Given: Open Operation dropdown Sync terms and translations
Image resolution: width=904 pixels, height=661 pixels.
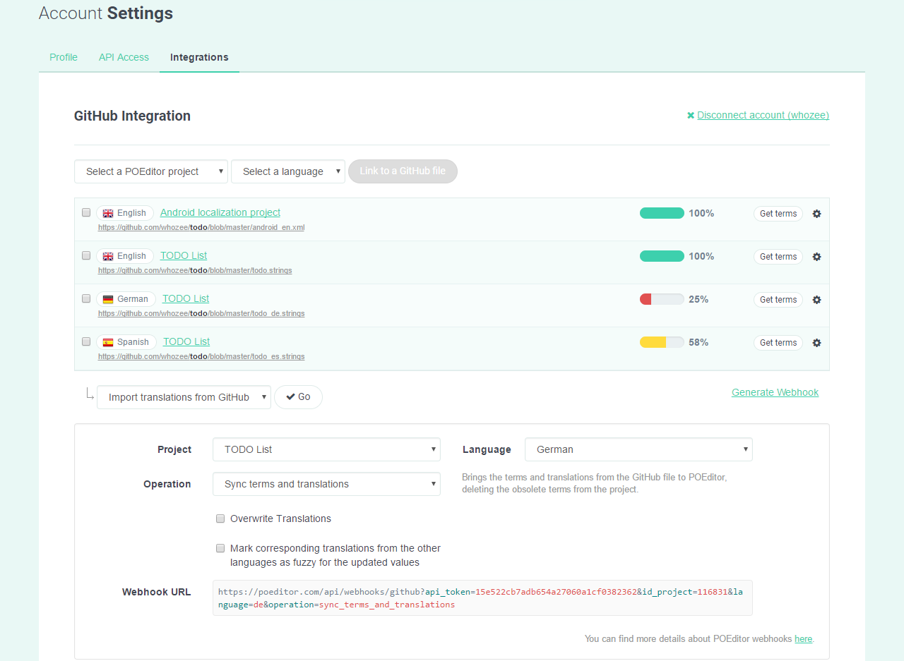Looking at the screenshot, I should coord(326,484).
